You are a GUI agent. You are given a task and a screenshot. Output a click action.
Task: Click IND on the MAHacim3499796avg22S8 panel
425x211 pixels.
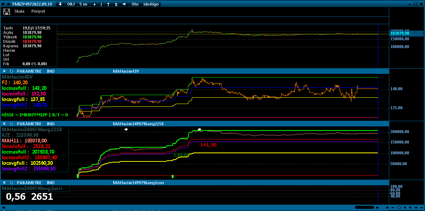click(50, 123)
